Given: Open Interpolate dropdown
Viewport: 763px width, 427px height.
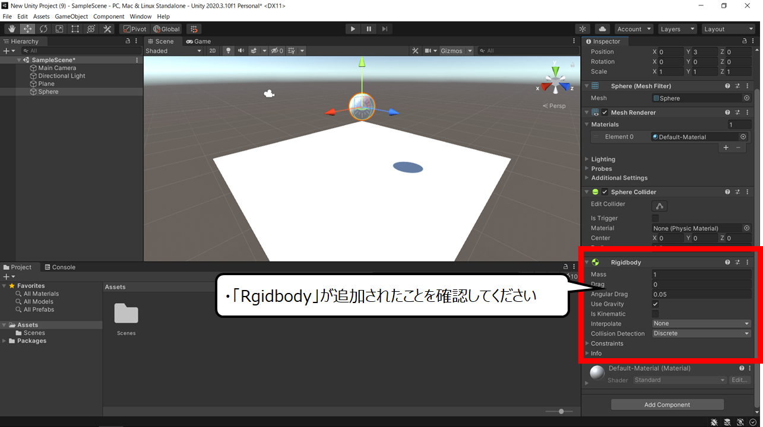Looking at the screenshot, I should click(x=701, y=324).
